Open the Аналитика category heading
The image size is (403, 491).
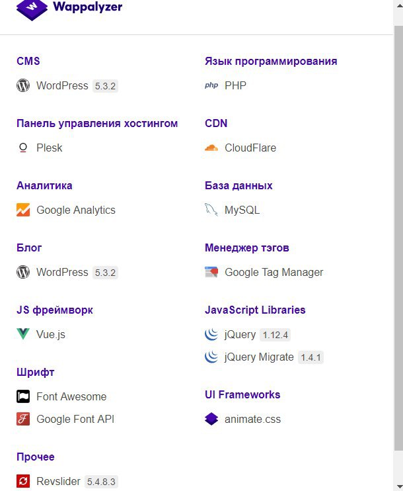click(x=44, y=185)
